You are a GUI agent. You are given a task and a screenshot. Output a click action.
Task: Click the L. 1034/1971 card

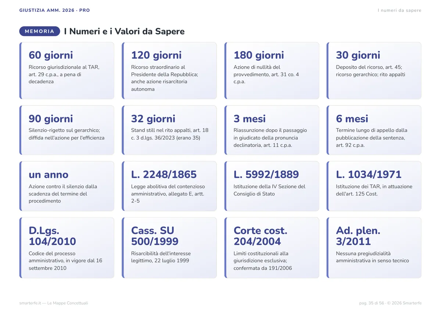click(374, 186)
